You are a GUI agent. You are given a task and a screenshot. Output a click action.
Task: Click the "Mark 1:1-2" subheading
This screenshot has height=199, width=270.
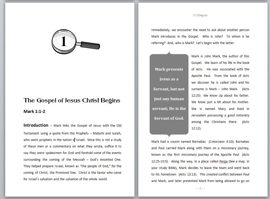pos(34,111)
